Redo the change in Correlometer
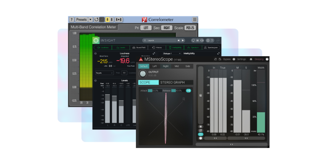315x161 pixels. pos(102,19)
